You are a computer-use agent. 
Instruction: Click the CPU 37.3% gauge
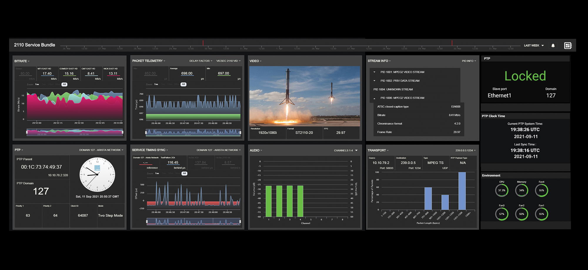[x=502, y=190]
